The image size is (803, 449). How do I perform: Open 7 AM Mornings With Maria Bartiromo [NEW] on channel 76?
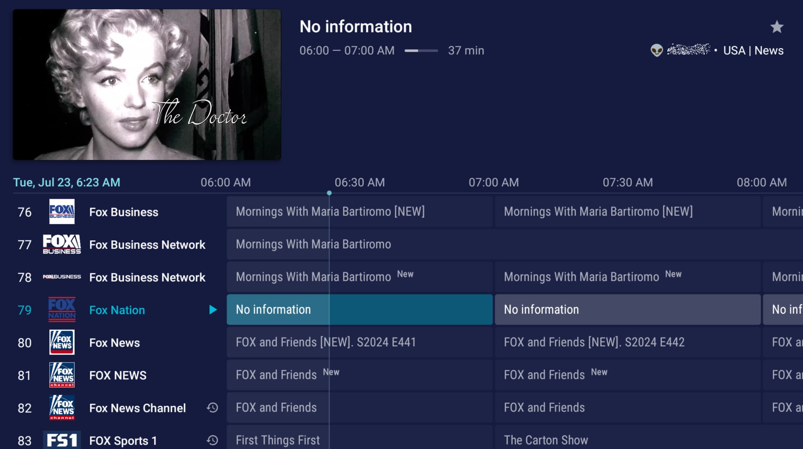coord(628,212)
